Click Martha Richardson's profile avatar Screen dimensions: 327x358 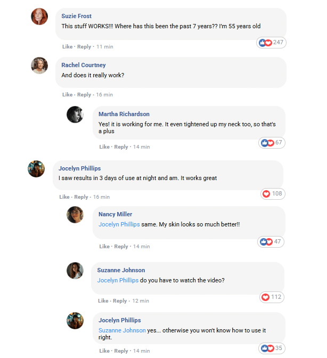75,115
